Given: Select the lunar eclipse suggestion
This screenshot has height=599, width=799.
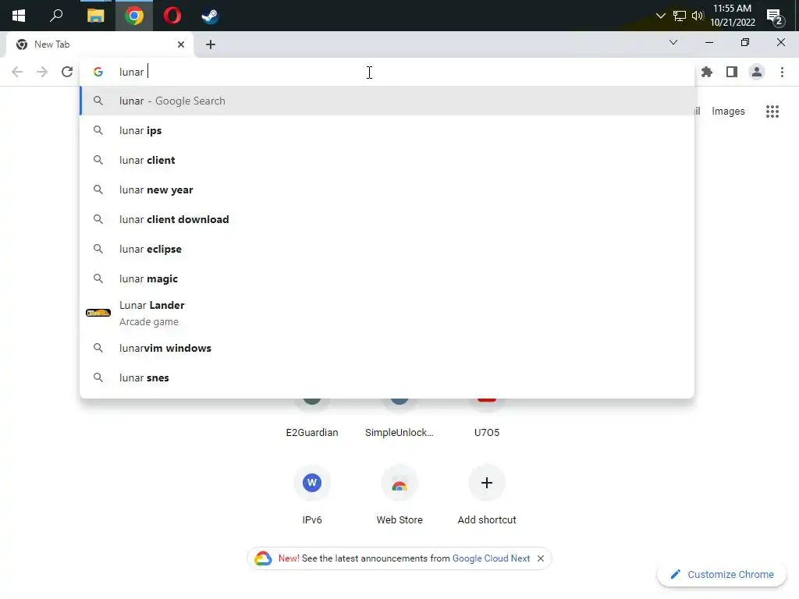Looking at the screenshot, I should tap(387, 249).
